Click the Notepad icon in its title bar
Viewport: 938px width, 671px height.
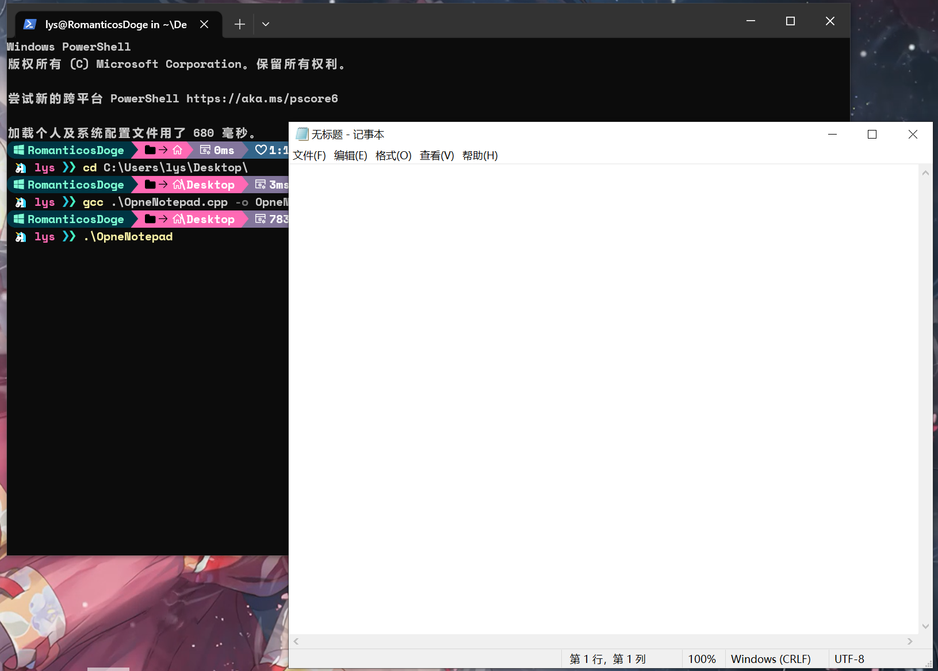pyautogui.click(x=302, y=134)
